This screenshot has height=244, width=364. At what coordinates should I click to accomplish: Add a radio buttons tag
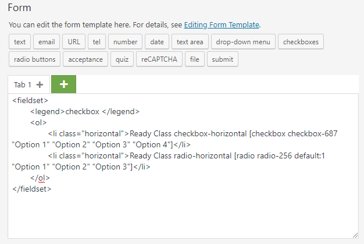[34, 59]
